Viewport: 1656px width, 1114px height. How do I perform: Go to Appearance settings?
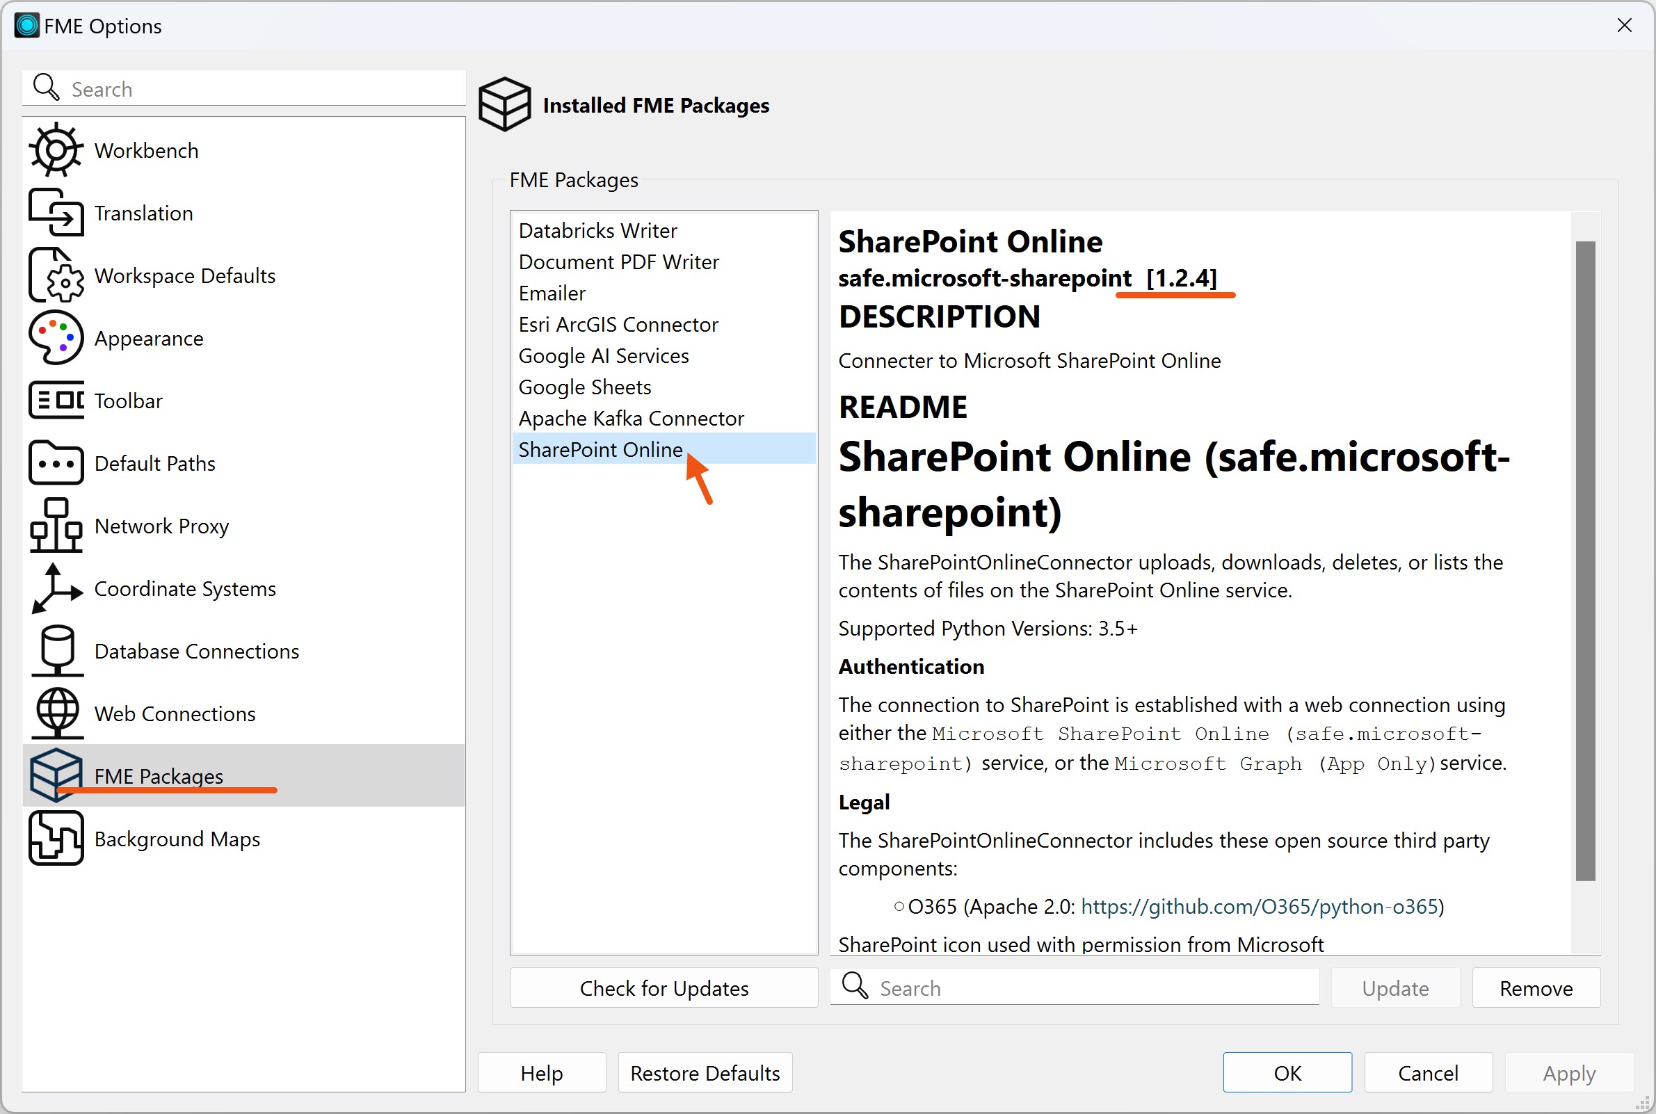click(x=243, y=337)
